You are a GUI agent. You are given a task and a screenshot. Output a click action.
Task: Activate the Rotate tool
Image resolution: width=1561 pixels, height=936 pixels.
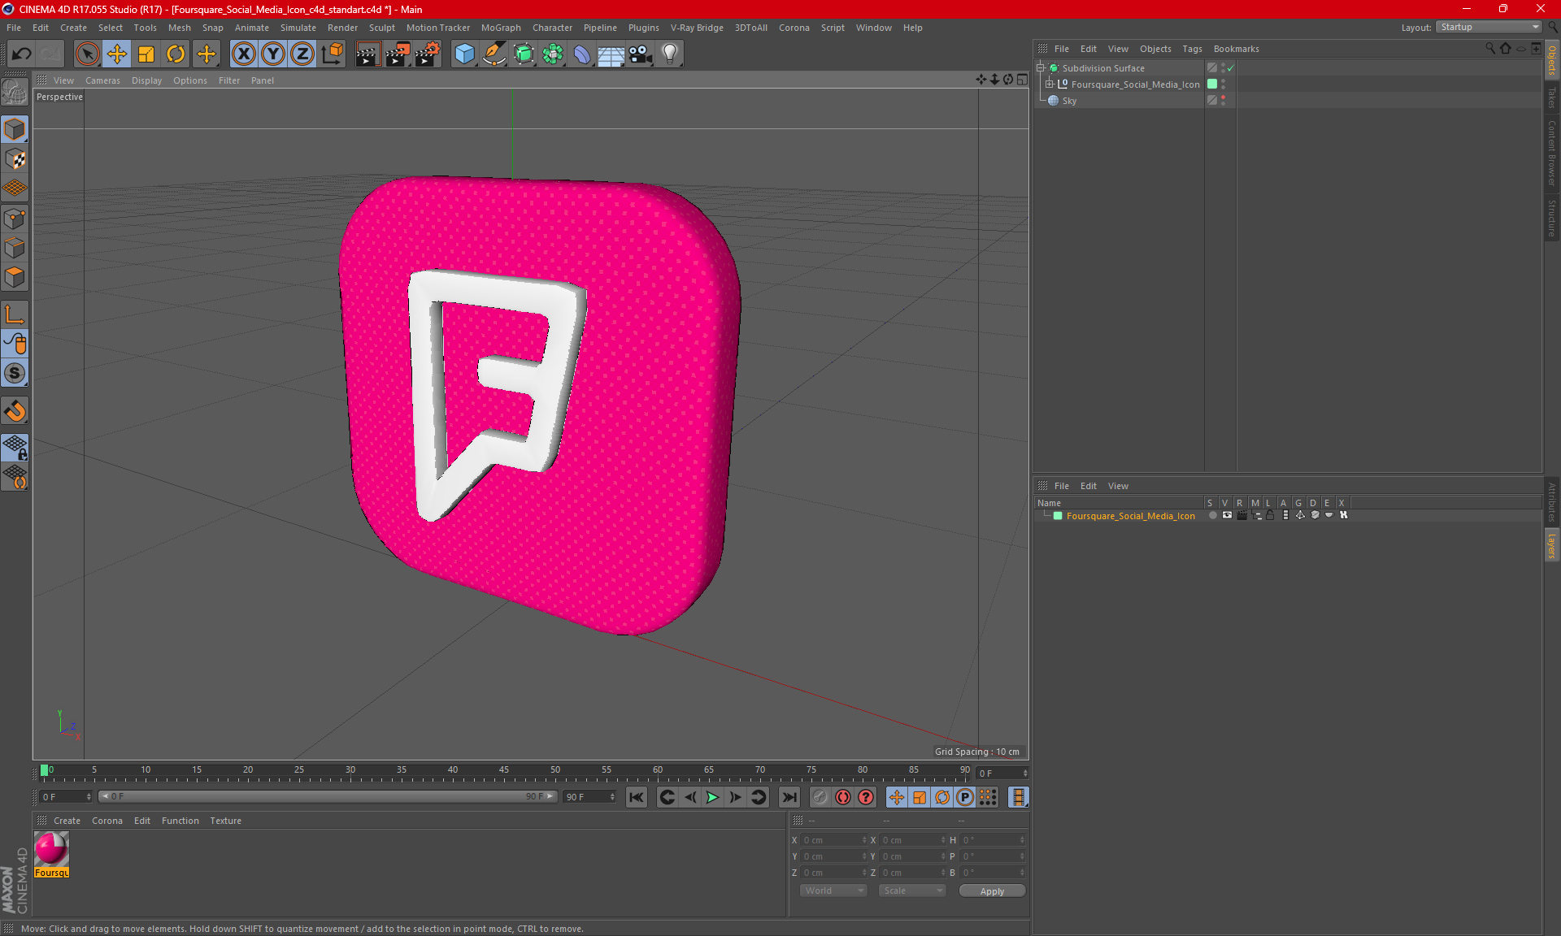(176, 54)
